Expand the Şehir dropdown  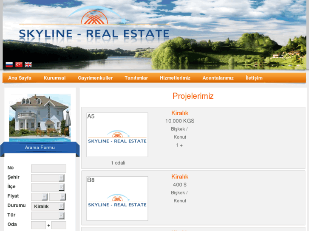pos(48,178)
